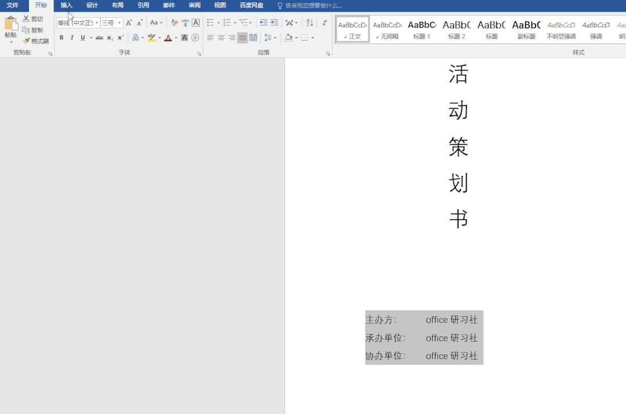This screenshot has height=414, width=626.
Task: Expand highlight color dropdown arrow
Action: pos(160,38)
